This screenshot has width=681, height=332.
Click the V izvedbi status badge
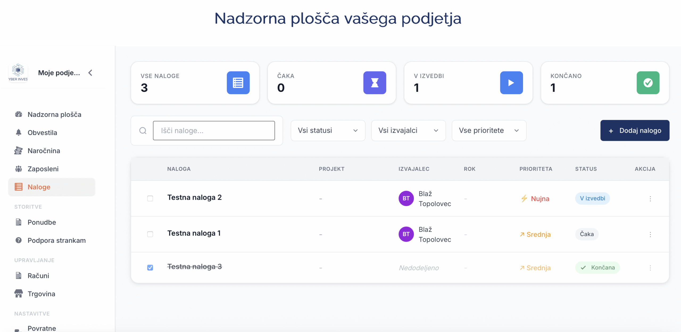[592, 198]
